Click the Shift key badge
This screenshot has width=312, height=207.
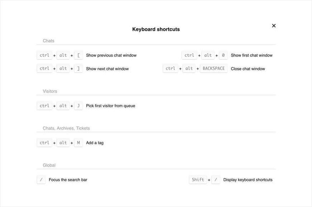[198, 180]
